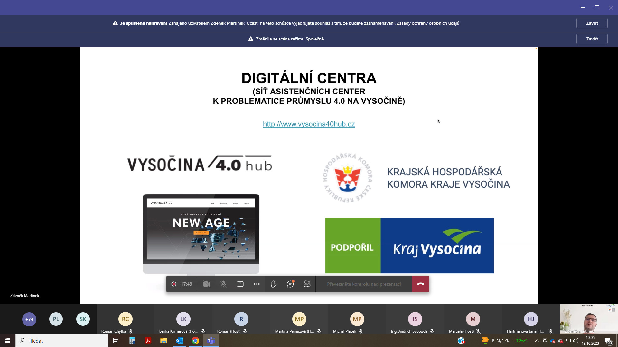Open the clock and calendar flyout

point(590,341)
